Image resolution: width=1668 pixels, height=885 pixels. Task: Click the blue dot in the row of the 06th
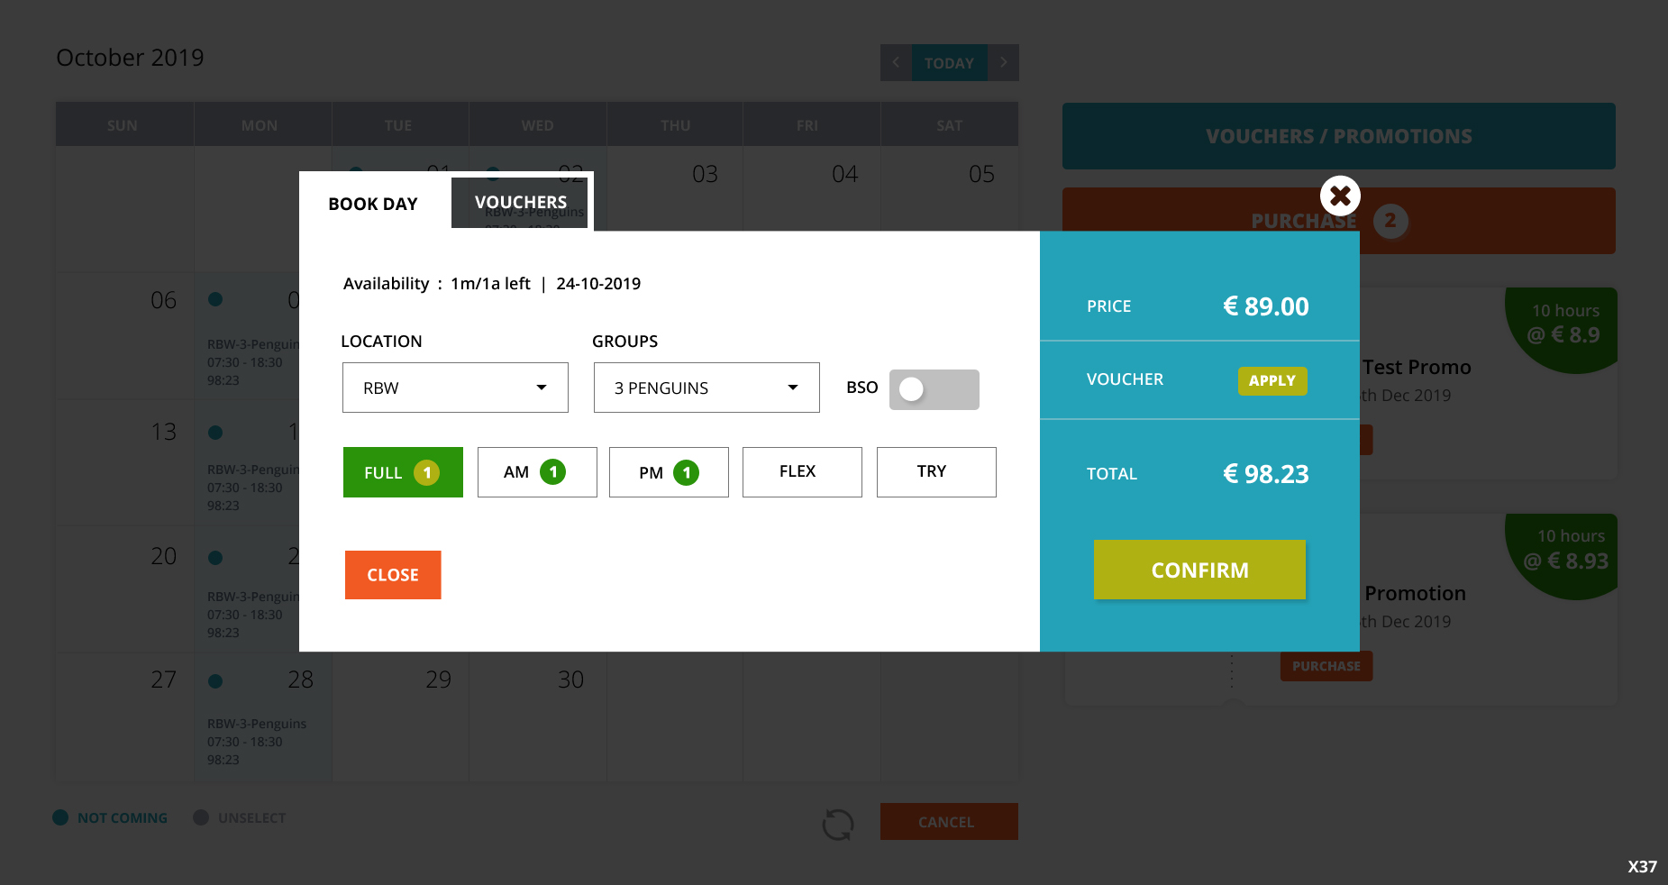pos(215,299)
